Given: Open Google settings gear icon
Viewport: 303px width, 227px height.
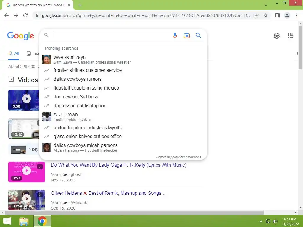Looking at the screenshot, I should point(277,36).
